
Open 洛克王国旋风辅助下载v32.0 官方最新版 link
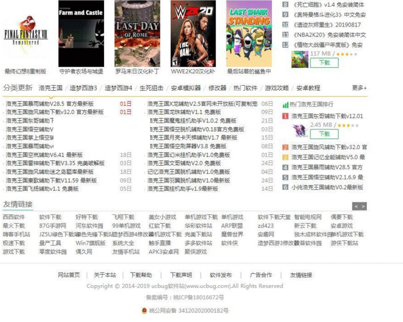(x=55, y=112)
